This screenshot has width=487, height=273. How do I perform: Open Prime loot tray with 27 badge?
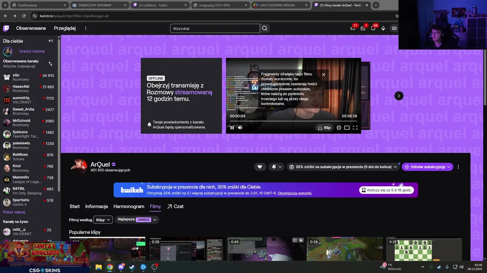coord(353,28)
